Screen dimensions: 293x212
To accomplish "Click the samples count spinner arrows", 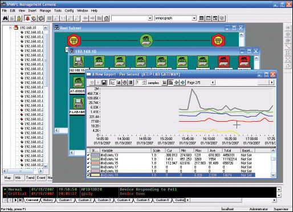I will click(144, 82).
